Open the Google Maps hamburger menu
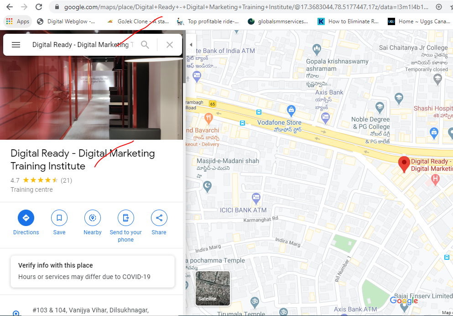This screenshot has height=316, width=453. point(16,45)
